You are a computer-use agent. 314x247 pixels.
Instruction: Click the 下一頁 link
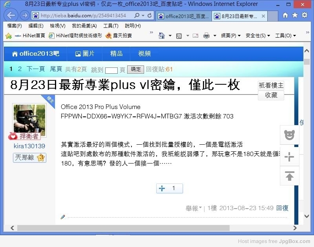pos(36,69)
